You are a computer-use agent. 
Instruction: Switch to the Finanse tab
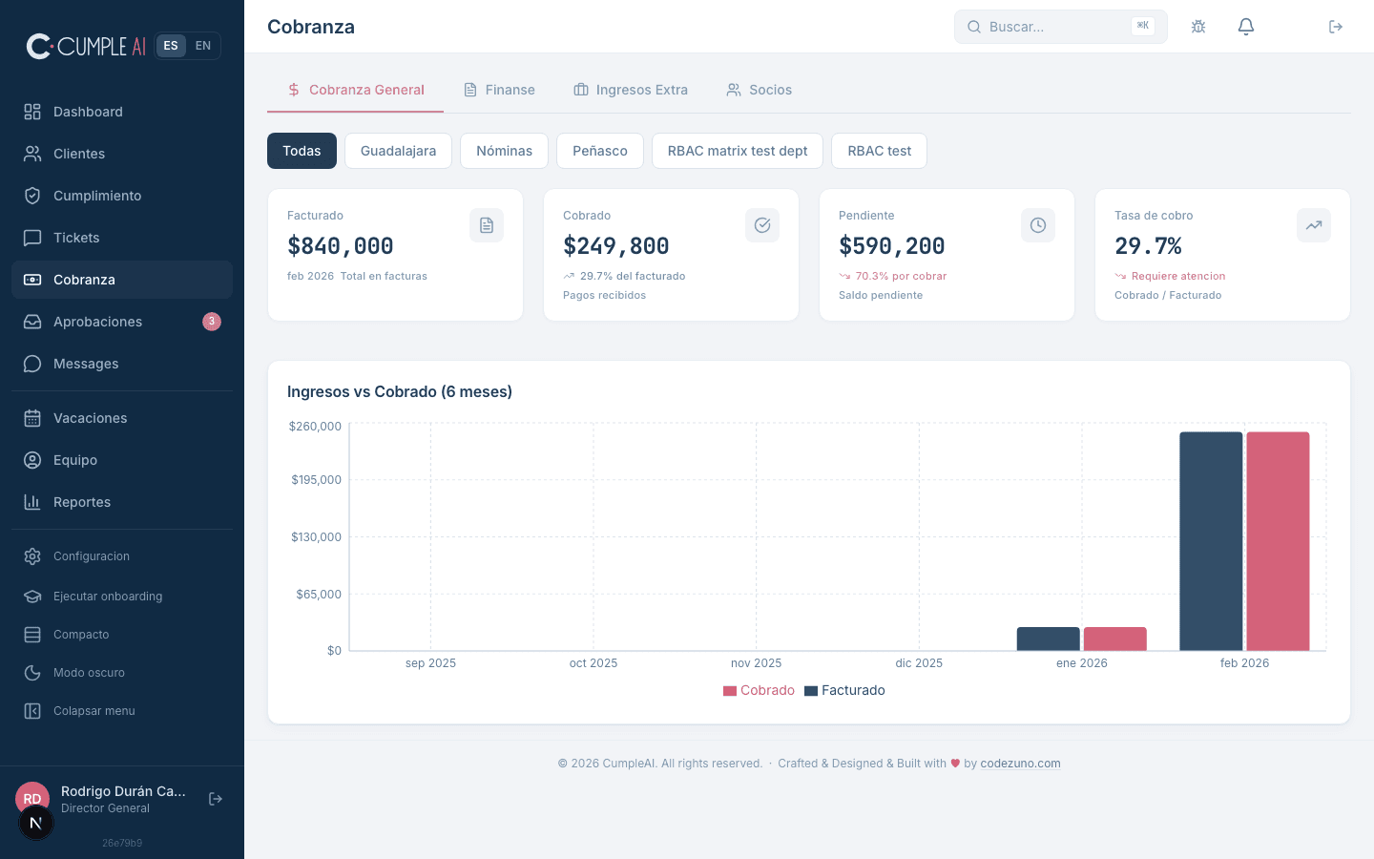pyautogui.click(x=499, y=90)
